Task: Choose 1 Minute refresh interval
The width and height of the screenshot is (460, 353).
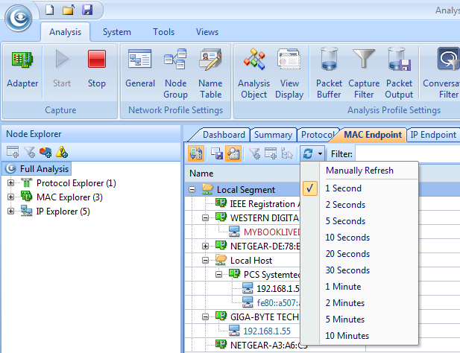Action: coord(359,287)
